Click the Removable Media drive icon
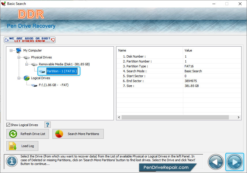This screenshot has width=247, height=173. 34,64
